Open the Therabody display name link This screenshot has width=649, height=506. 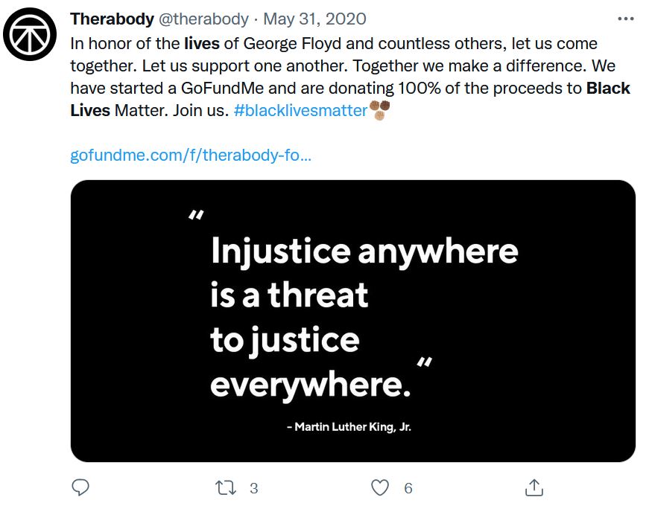click(113, 19)
